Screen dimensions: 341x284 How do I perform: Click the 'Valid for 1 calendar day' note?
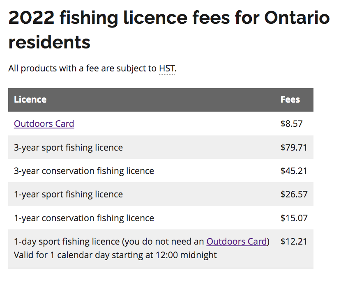coord(115,255)
